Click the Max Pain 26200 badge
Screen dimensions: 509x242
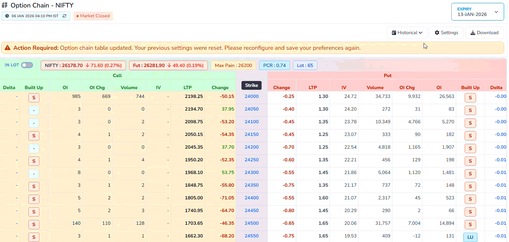tap(234, 65)
